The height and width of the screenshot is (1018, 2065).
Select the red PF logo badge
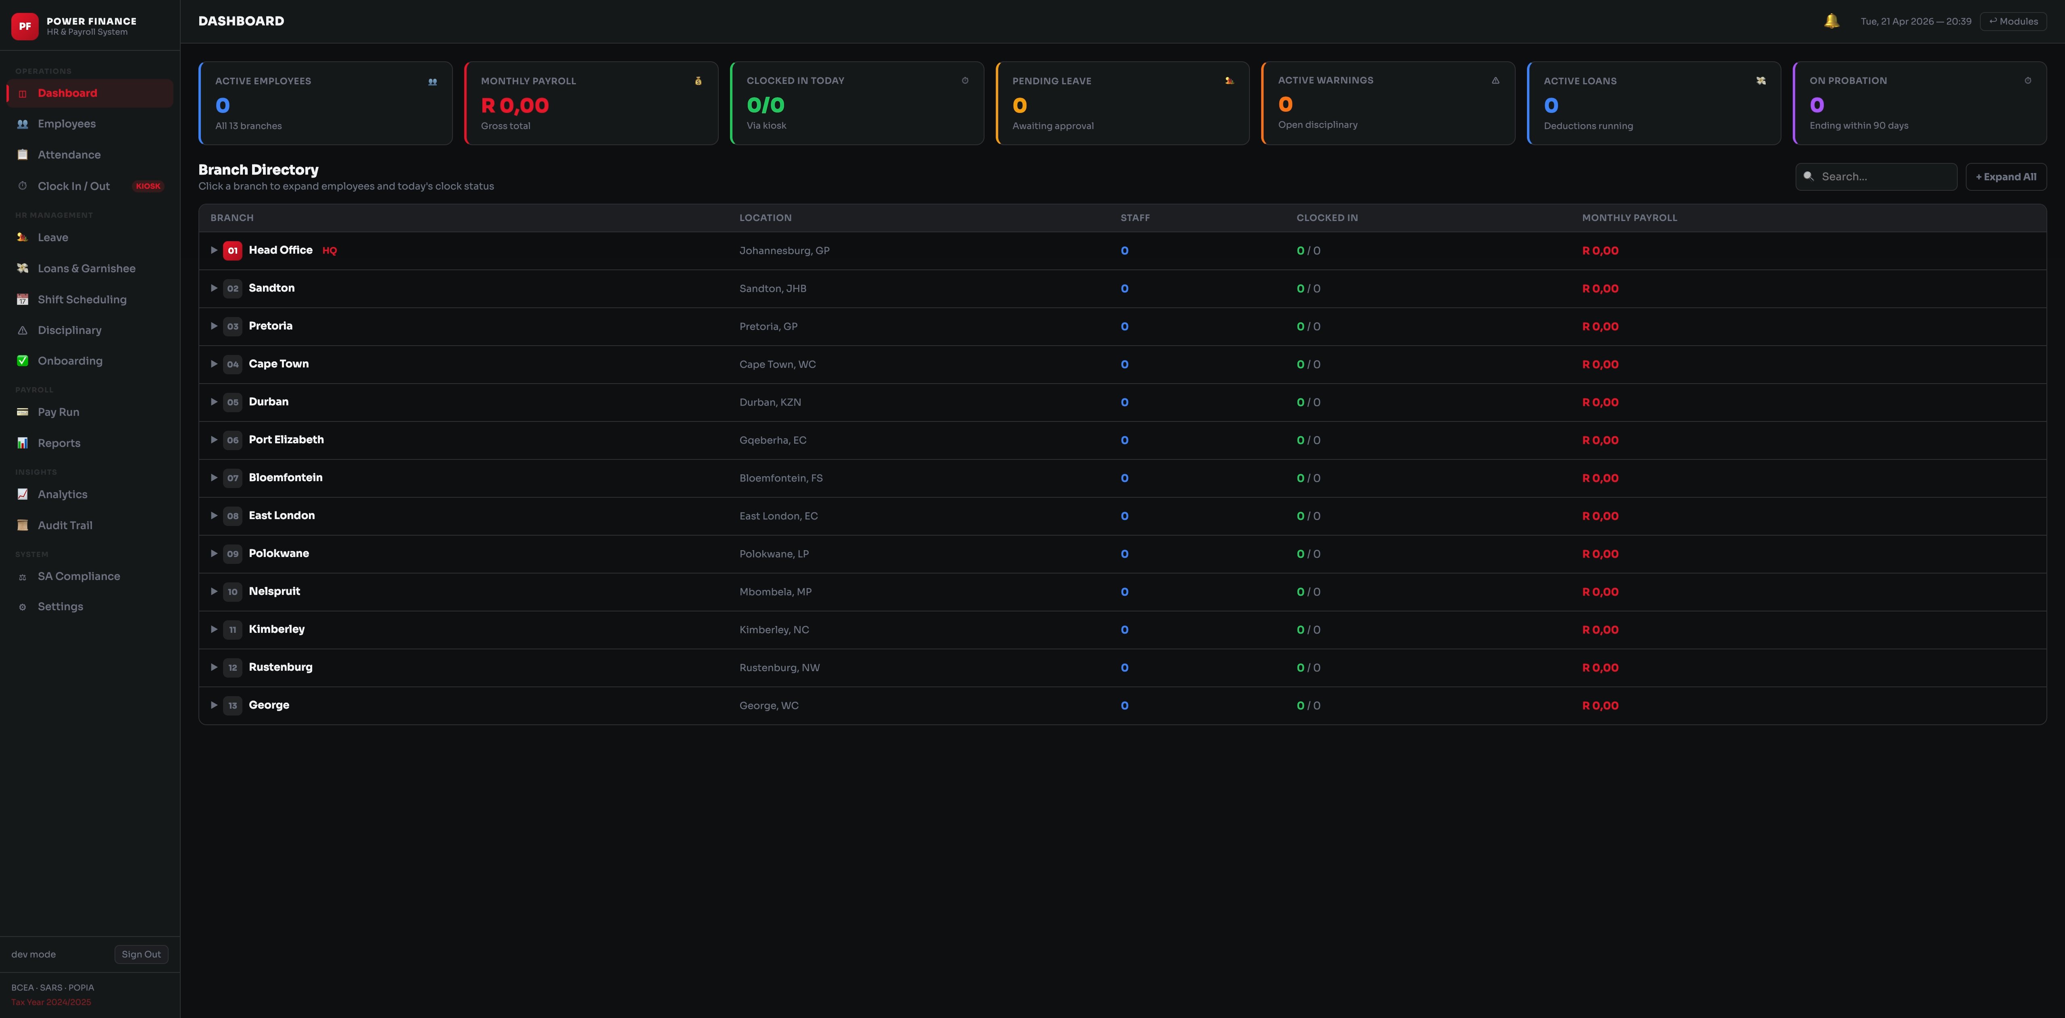click(x=25, y=26)
